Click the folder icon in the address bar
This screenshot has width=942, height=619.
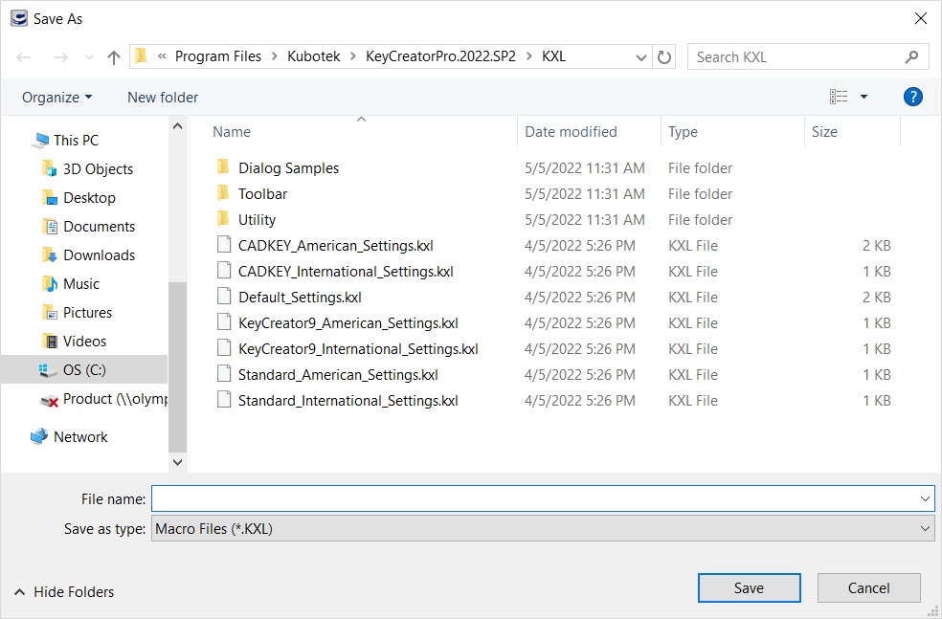tap(141, 56)
